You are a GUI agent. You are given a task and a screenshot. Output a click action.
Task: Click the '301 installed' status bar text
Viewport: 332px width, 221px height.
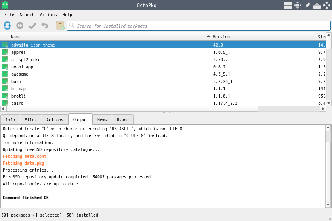[x=82, y=215]
